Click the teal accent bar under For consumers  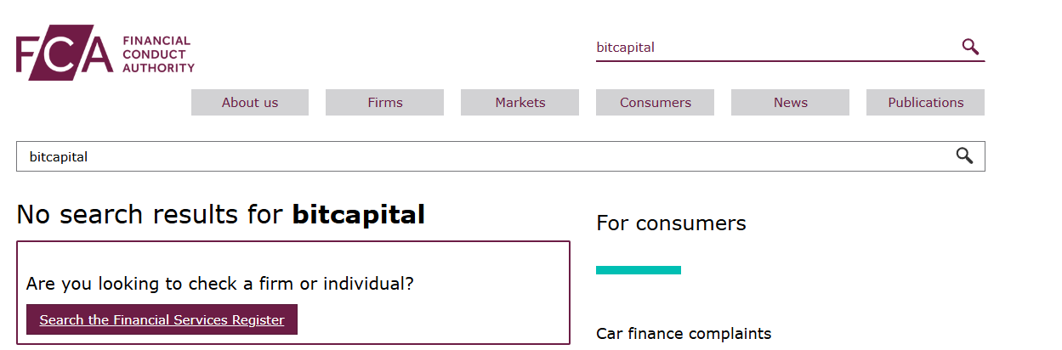coord(639,270)
